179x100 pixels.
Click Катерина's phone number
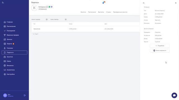coord(43,9)
